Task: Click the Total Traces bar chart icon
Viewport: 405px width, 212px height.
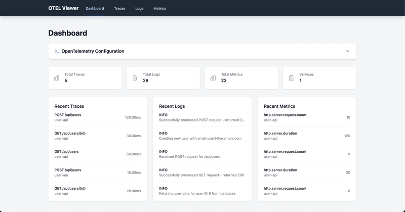Action: point(57,78)
